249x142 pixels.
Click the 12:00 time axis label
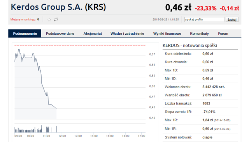click(x=62, y=136)
